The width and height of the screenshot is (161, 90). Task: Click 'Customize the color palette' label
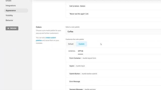75,39
